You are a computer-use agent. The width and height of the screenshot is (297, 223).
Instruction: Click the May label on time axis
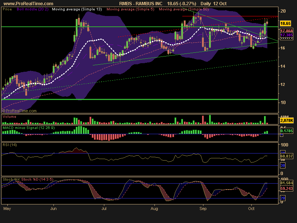coord(7,209)
